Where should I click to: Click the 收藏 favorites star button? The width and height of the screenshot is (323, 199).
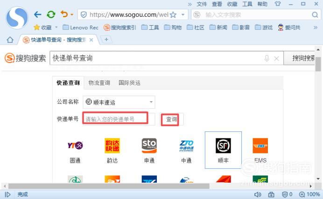click(x=42, y=27)
